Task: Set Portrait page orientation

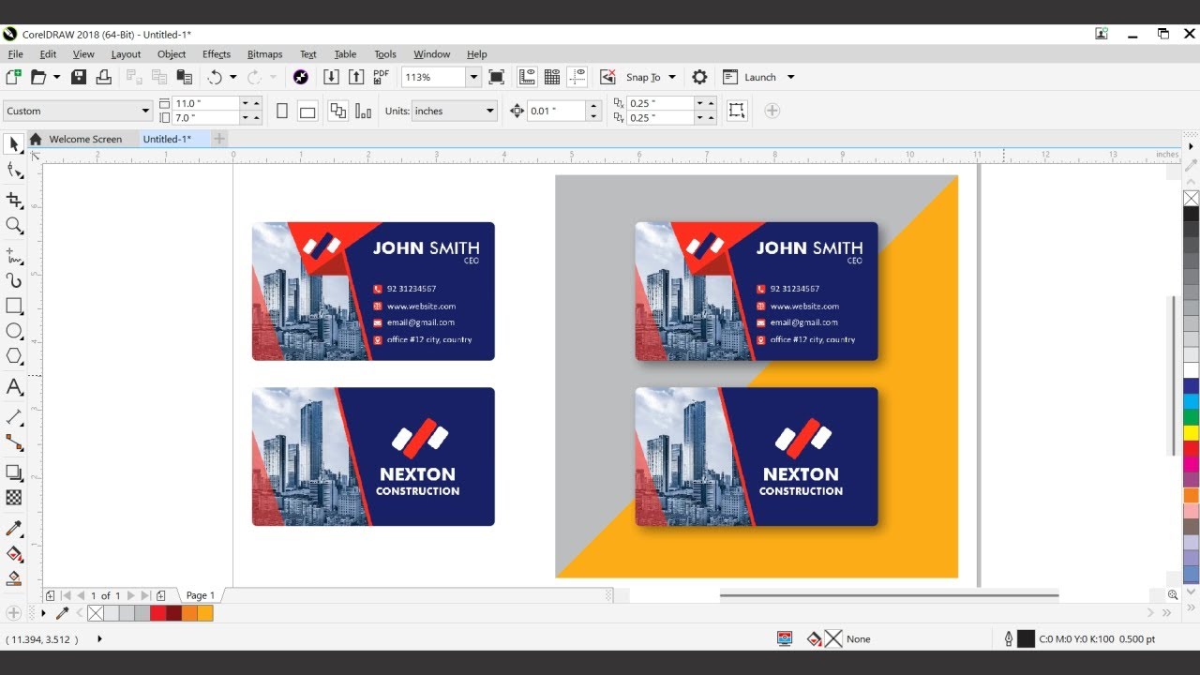Action: click(282, 111)
